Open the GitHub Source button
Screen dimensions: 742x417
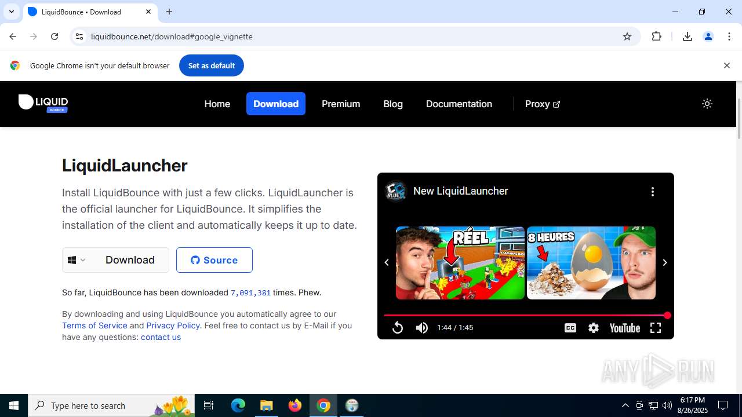[214, 260]
